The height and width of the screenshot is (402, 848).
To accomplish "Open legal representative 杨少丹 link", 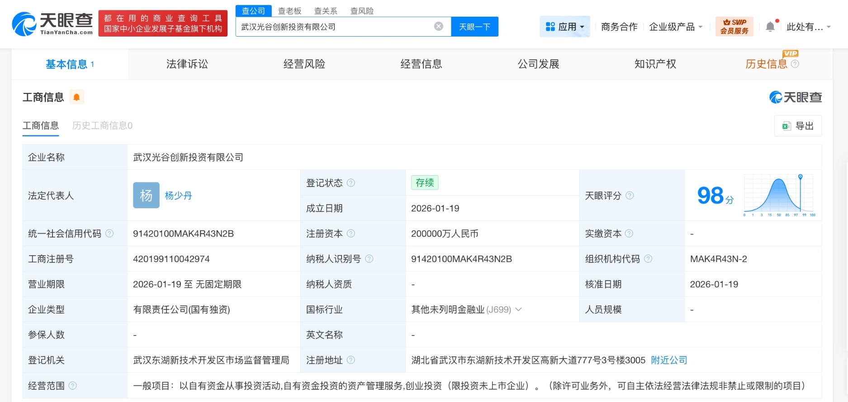I will [178, 196].
